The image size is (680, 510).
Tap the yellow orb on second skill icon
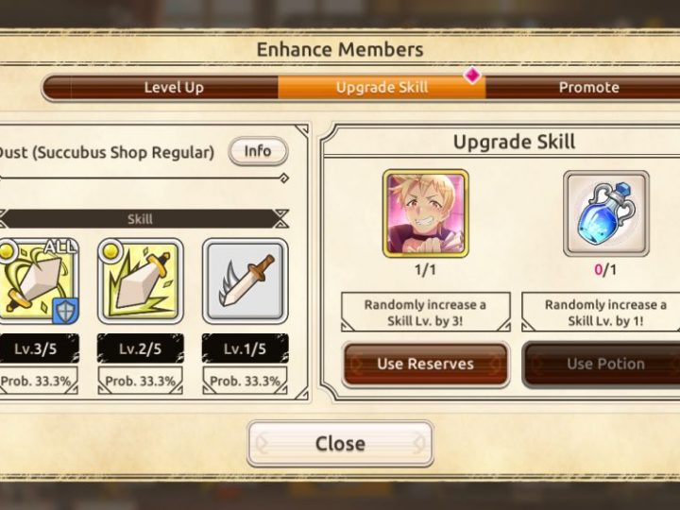tap(110, 251)
